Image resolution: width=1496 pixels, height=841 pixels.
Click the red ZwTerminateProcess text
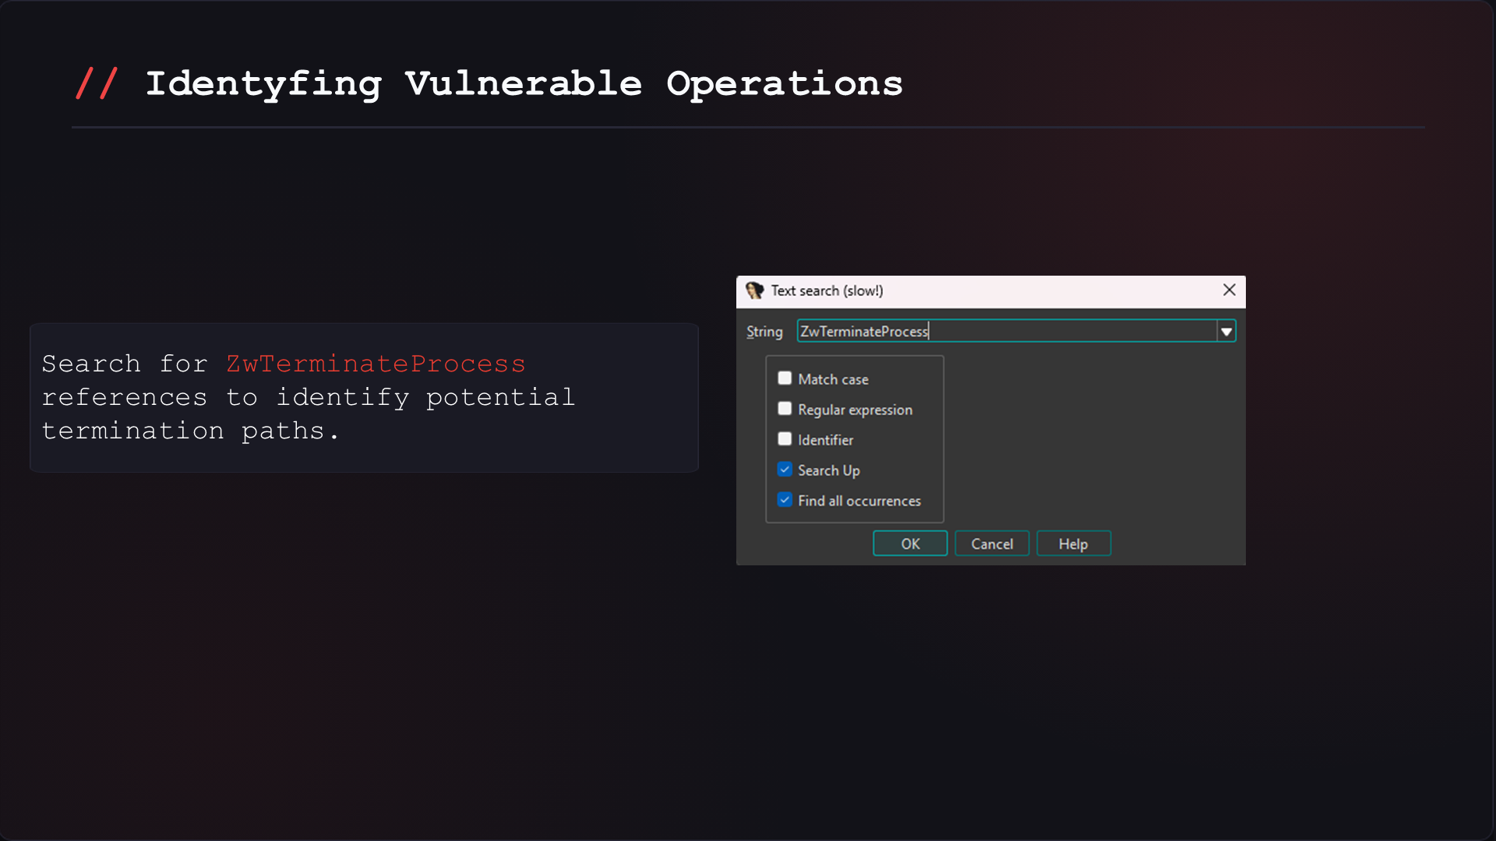point(376,364)
